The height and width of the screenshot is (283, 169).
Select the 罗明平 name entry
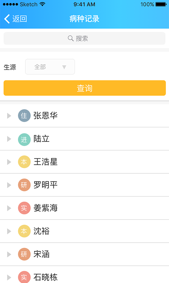[45, 185]
